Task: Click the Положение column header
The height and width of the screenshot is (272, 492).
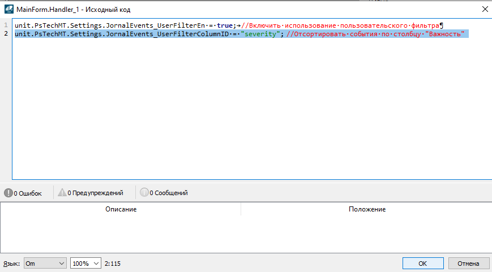Action: point(366,209)
